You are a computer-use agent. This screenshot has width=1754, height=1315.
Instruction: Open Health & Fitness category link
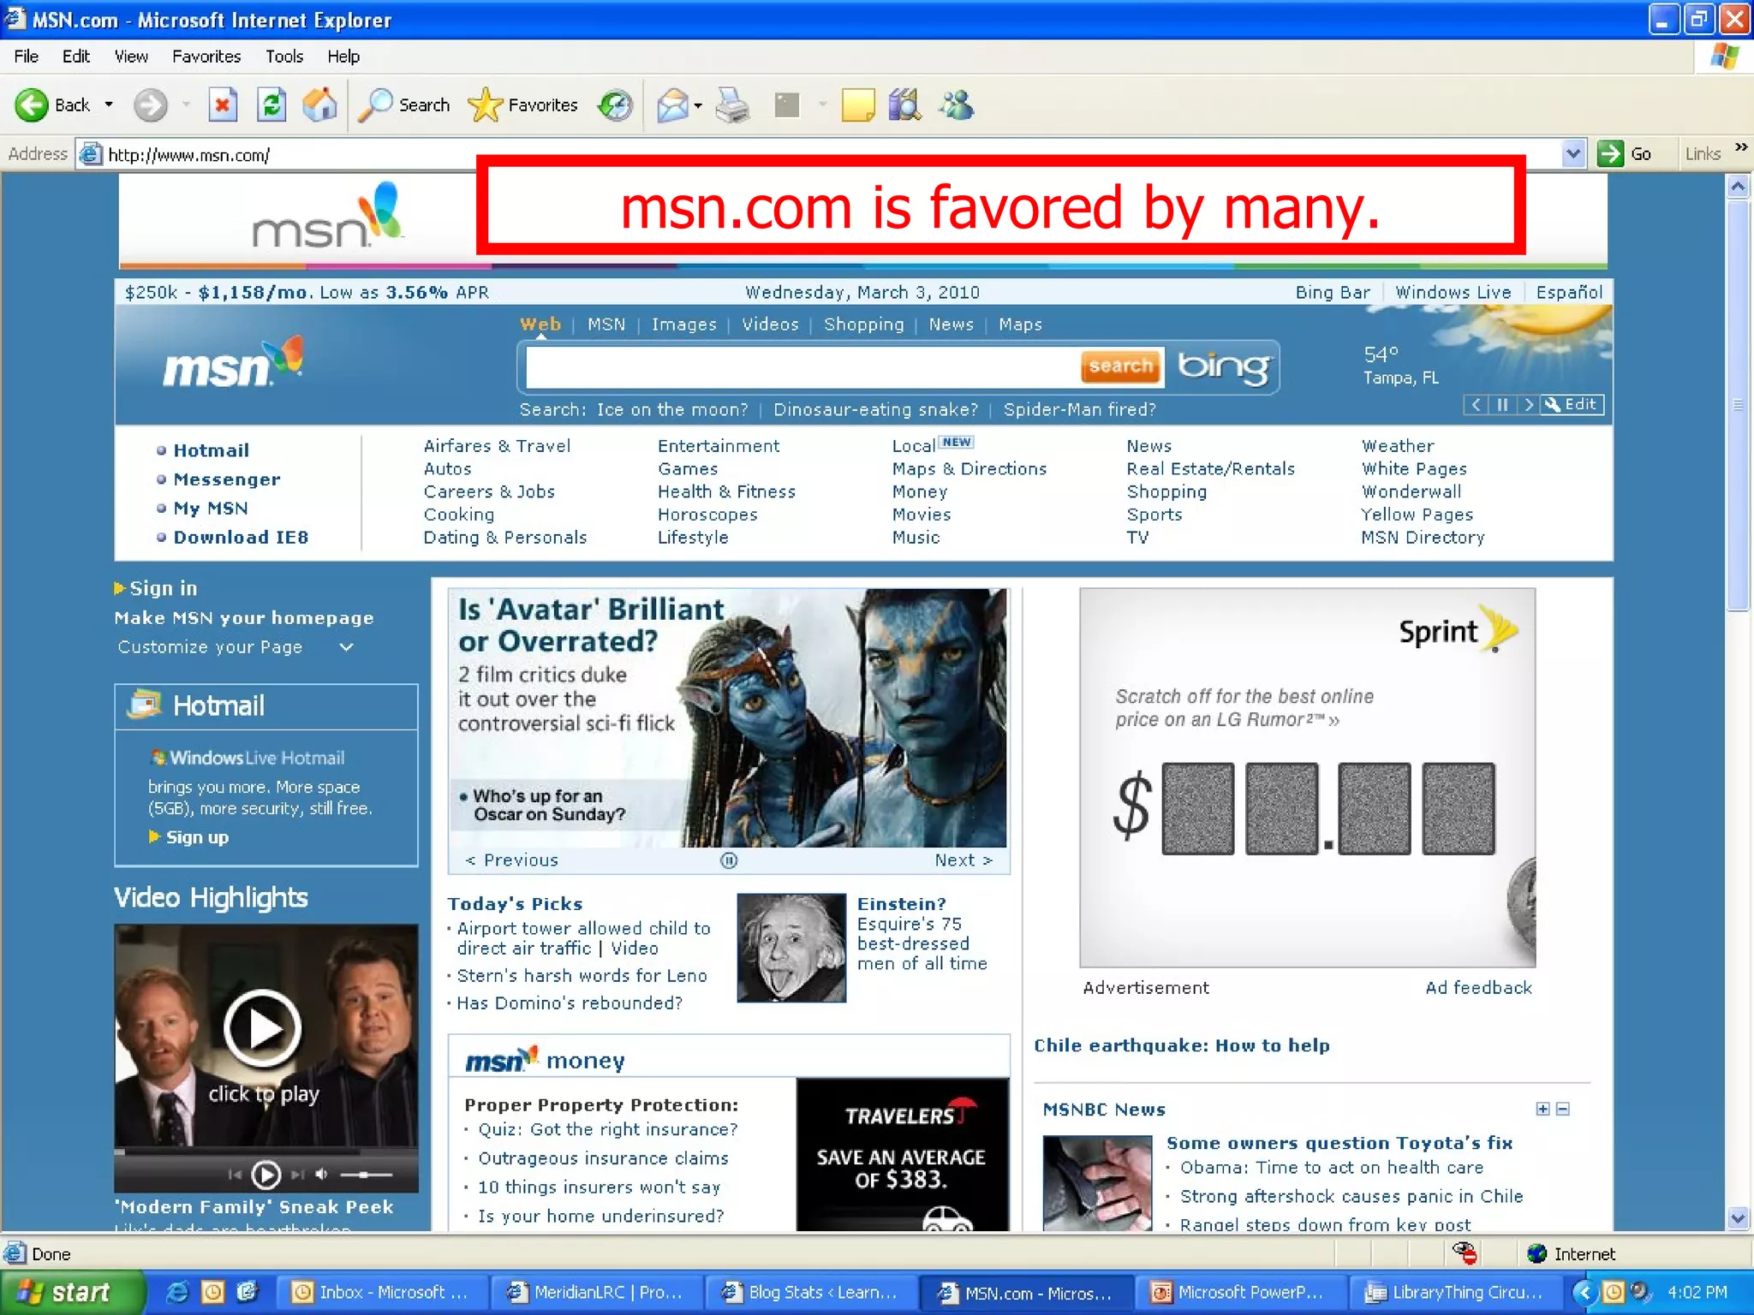tap(726, 491)
